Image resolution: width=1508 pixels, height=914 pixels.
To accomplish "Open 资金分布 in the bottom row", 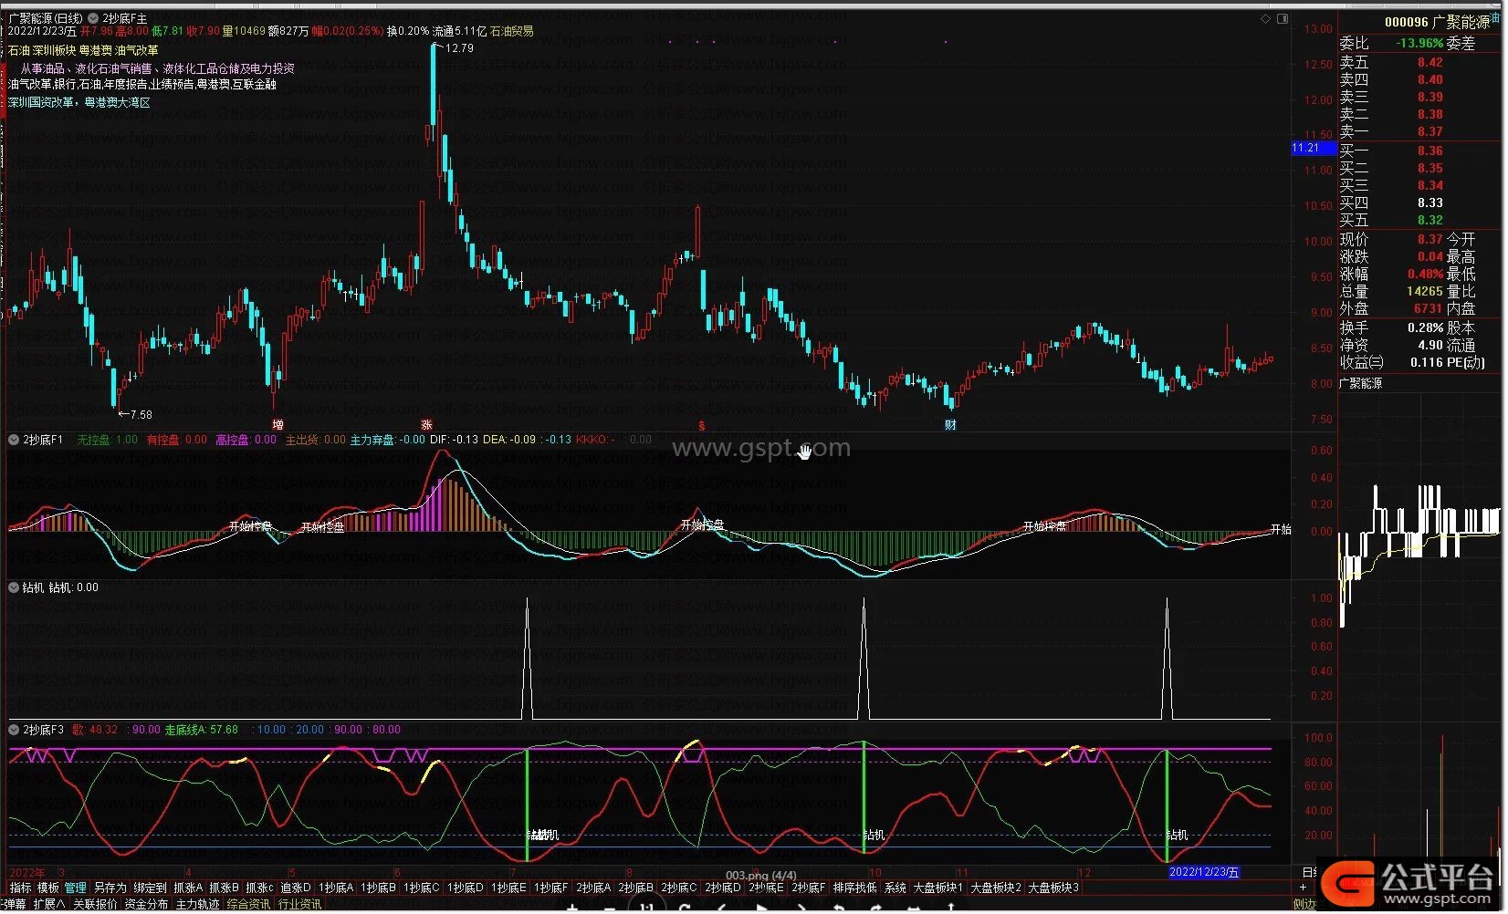I will 146,905.
